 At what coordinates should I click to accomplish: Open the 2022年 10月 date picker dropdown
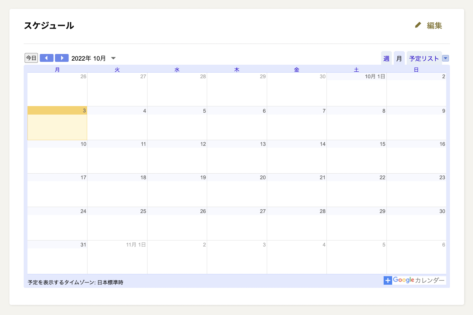point(113,58)
